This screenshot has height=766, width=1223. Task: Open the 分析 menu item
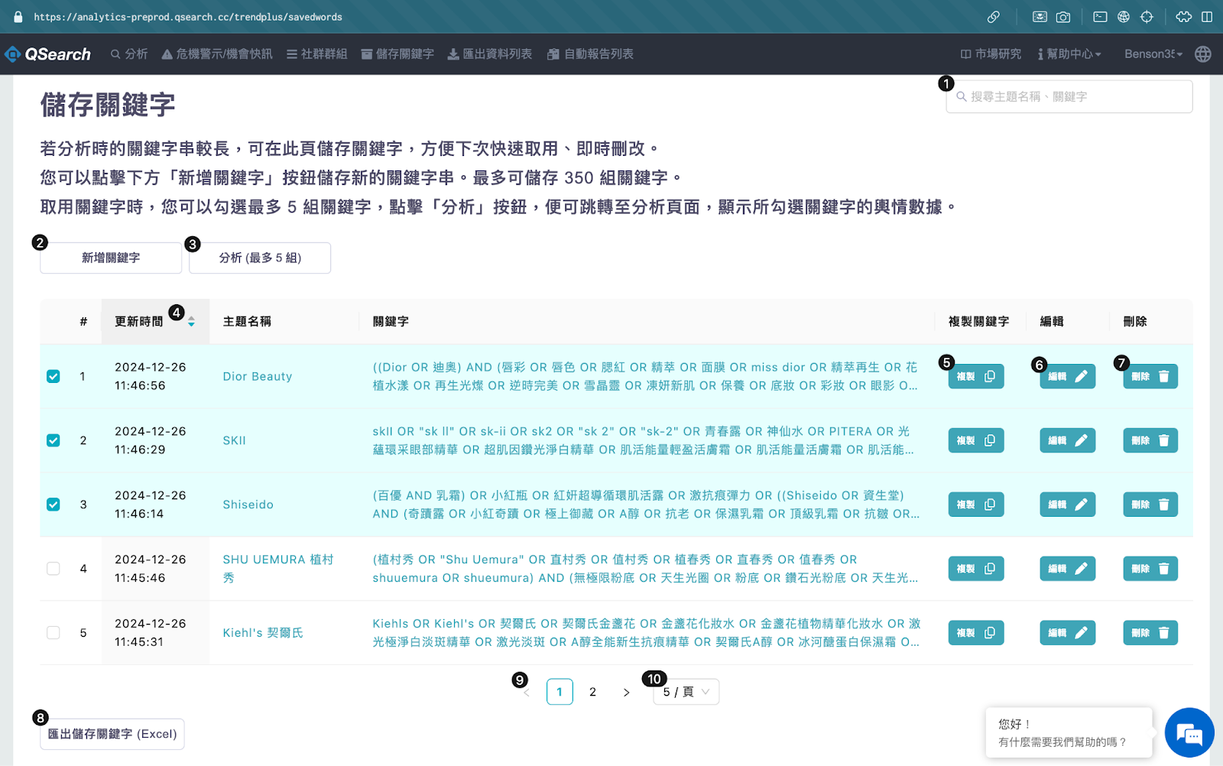(x=129, y=54)
